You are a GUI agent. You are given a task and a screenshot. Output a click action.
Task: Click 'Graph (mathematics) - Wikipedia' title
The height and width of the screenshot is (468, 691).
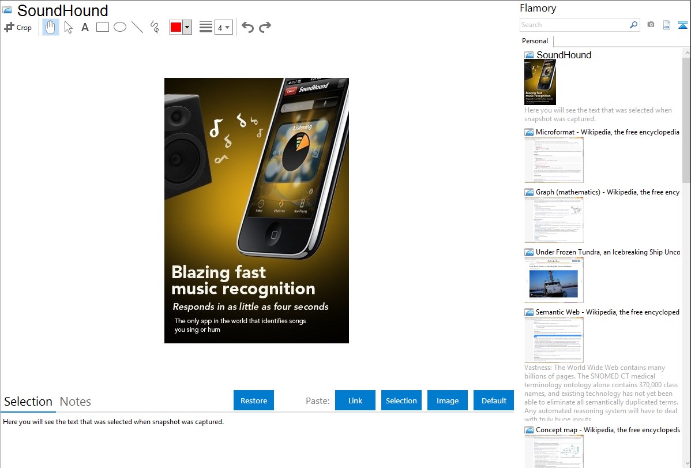click(608, 192)
